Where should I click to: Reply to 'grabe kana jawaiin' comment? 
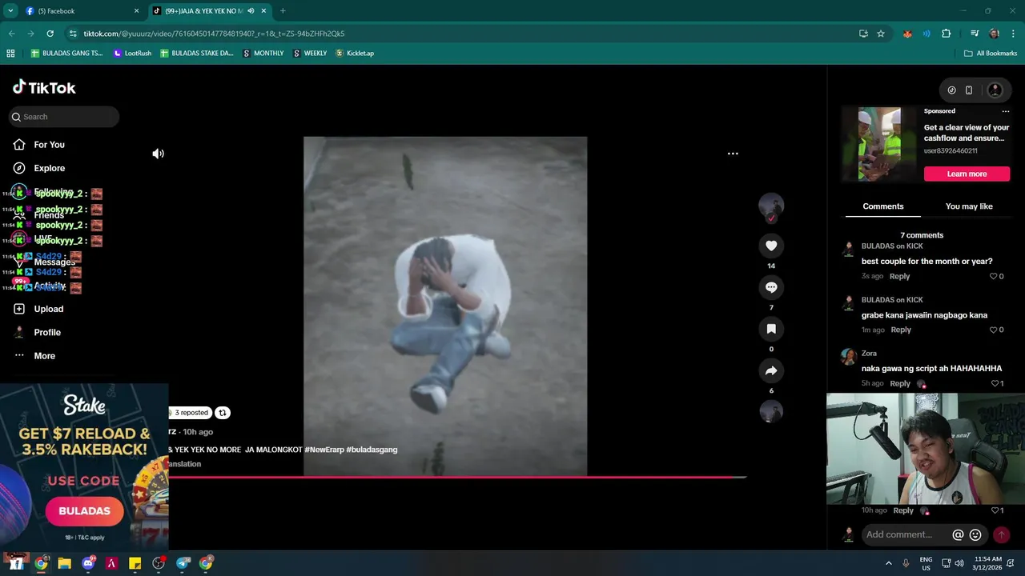tap(901, 330)
